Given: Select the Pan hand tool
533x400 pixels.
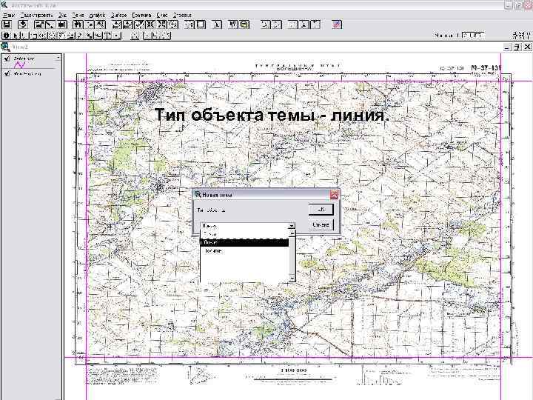Looking at the screenshot, I should pyautogui.click(x=61, y=36).
